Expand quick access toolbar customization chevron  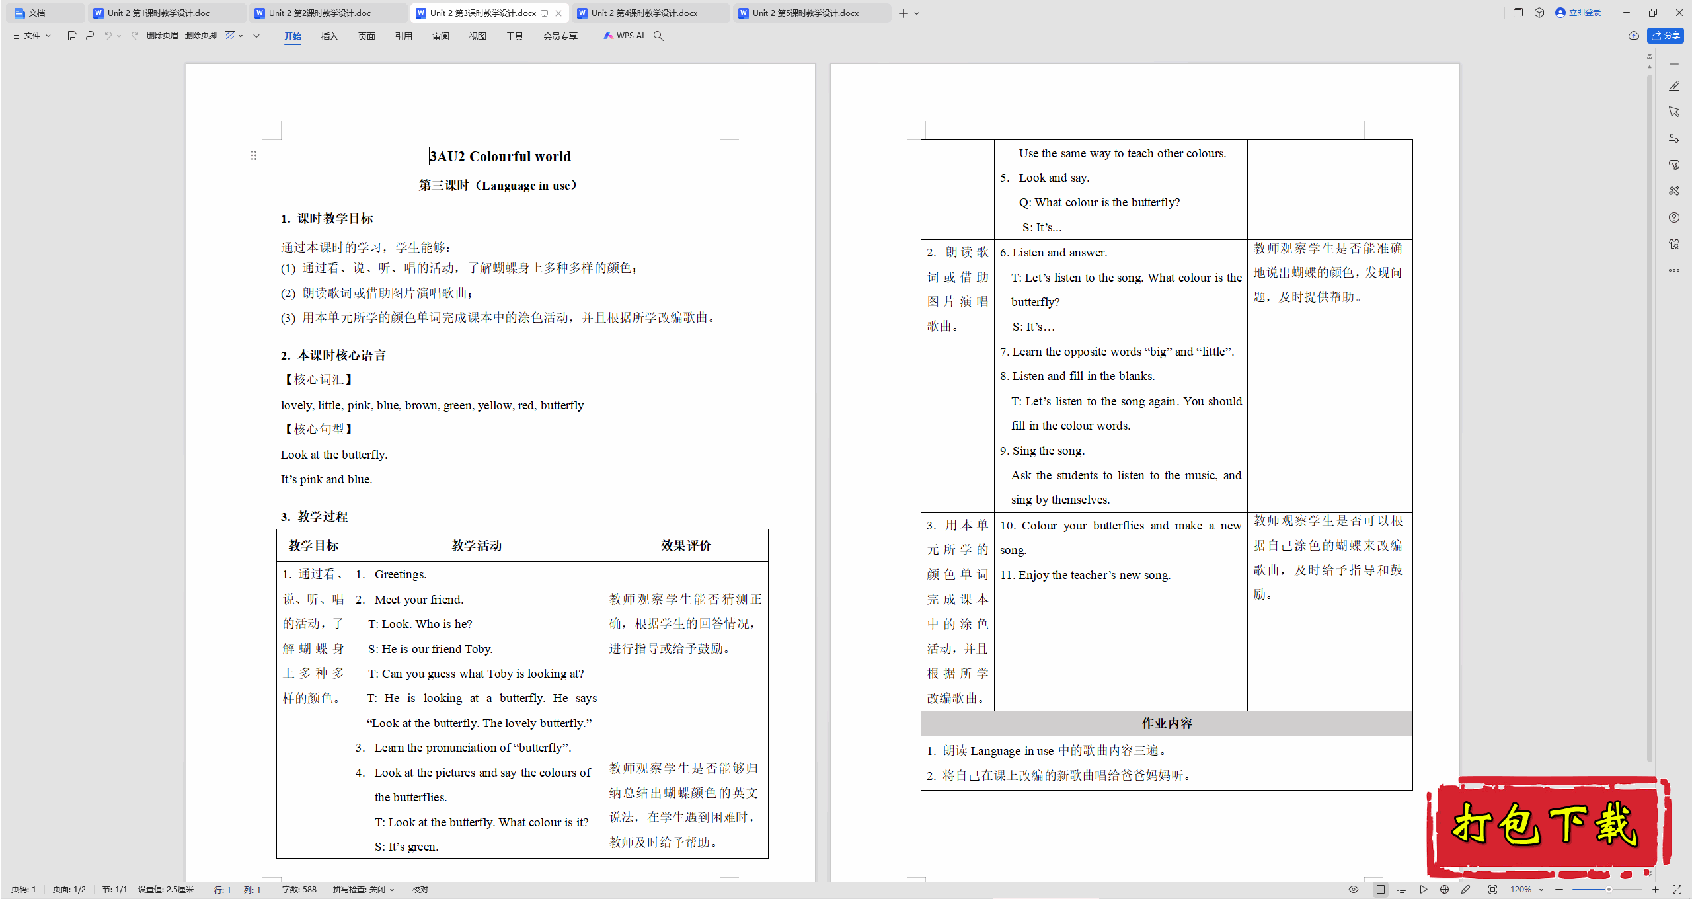pos(256,36)
